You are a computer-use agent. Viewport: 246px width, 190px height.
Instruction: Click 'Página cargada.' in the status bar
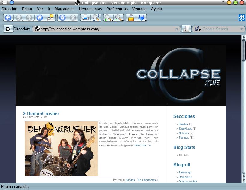pyautogui.click(x=15, y=187)
